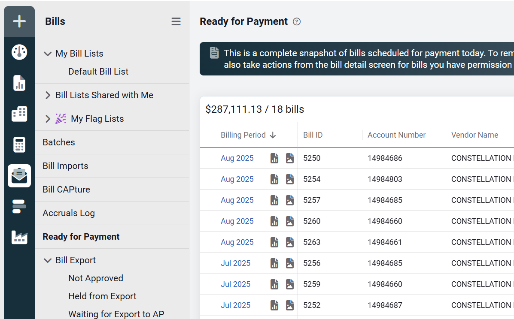This screenshot has width=514, height=319.
Task: Open Jul 2025 link for bill 5259
Action: pos(235,284)
